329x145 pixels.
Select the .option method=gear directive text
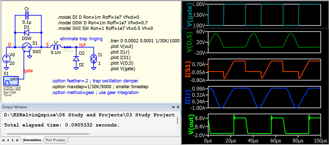tap(95, 93)
